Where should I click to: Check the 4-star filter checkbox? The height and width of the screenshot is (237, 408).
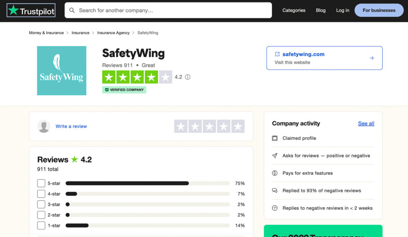[41, 194]
